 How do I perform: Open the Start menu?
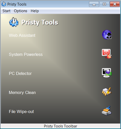(6, 11)
